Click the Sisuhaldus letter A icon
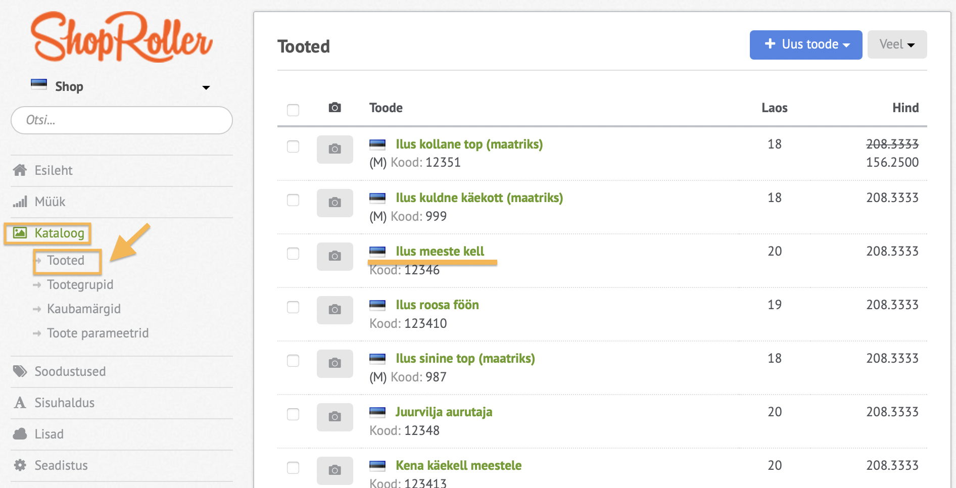 pos(20,403)
